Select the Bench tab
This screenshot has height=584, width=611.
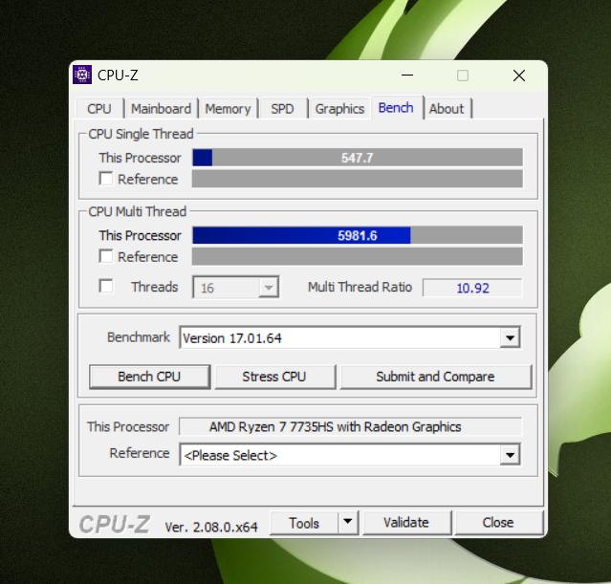[396, 107]
